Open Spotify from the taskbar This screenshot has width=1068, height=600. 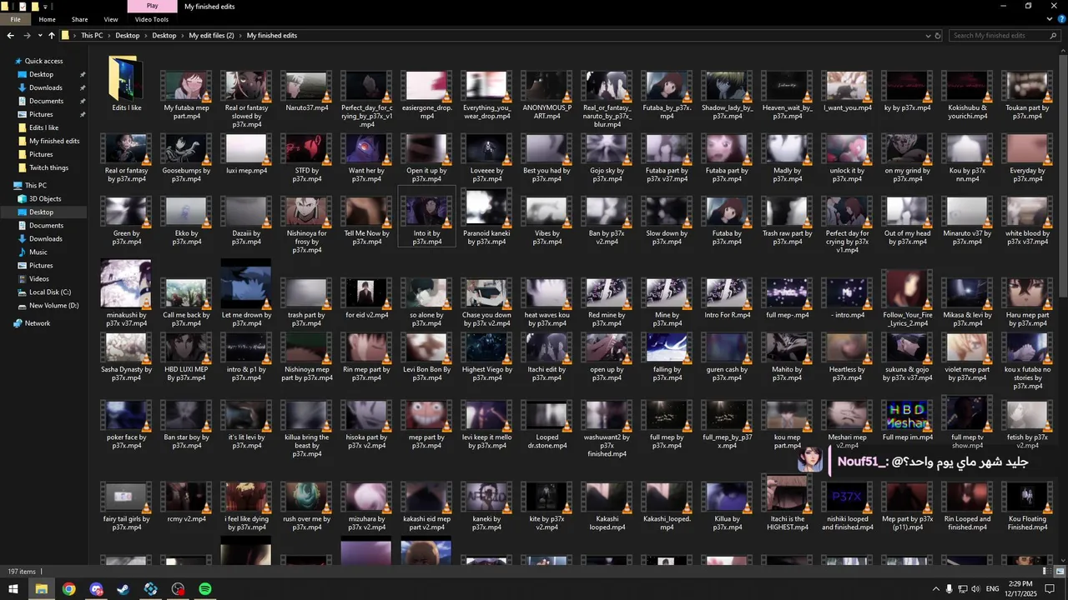205,589
